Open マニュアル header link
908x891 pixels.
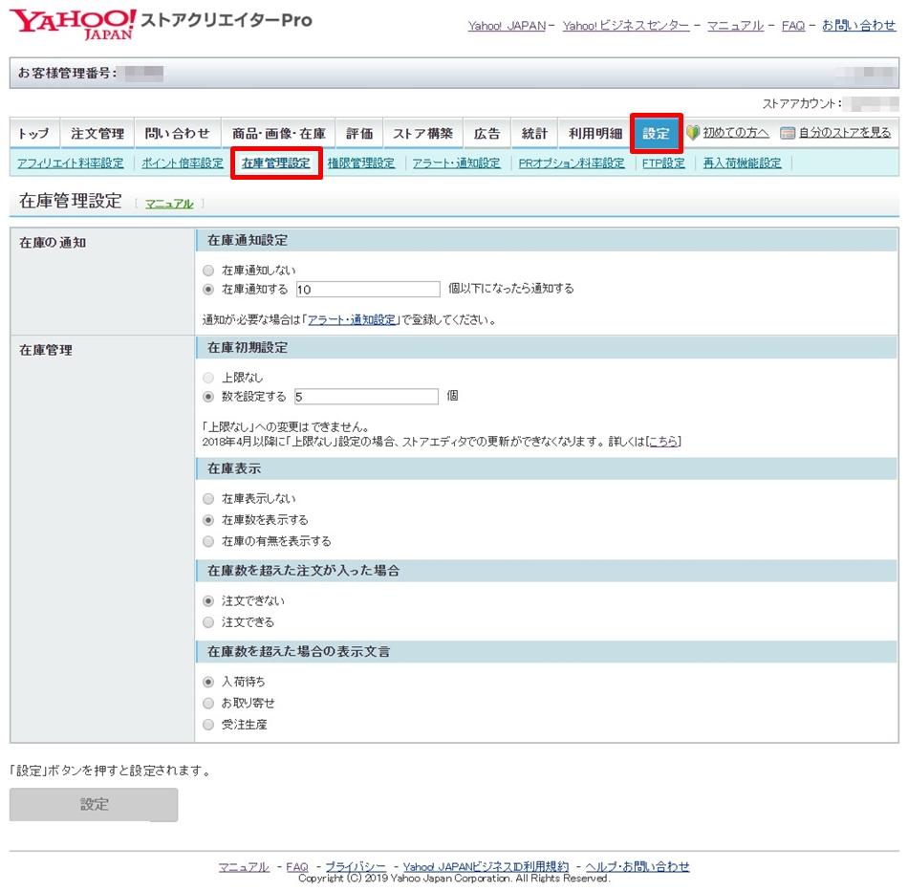coord(735,26)
